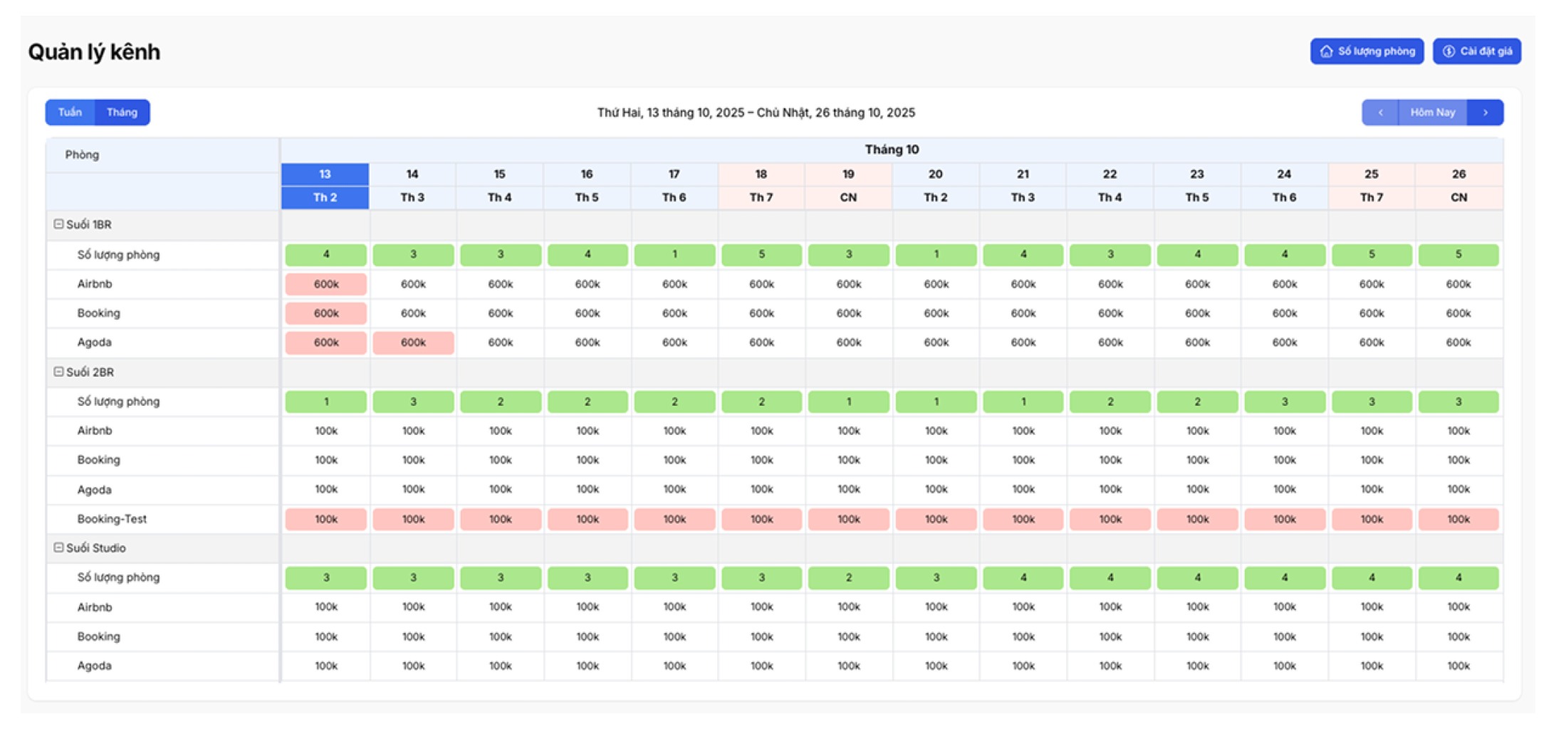Image resolution: width=1556 pixels, height=729 pixels.
Task: Switch to the Tuần view
Action: (70, 112)
